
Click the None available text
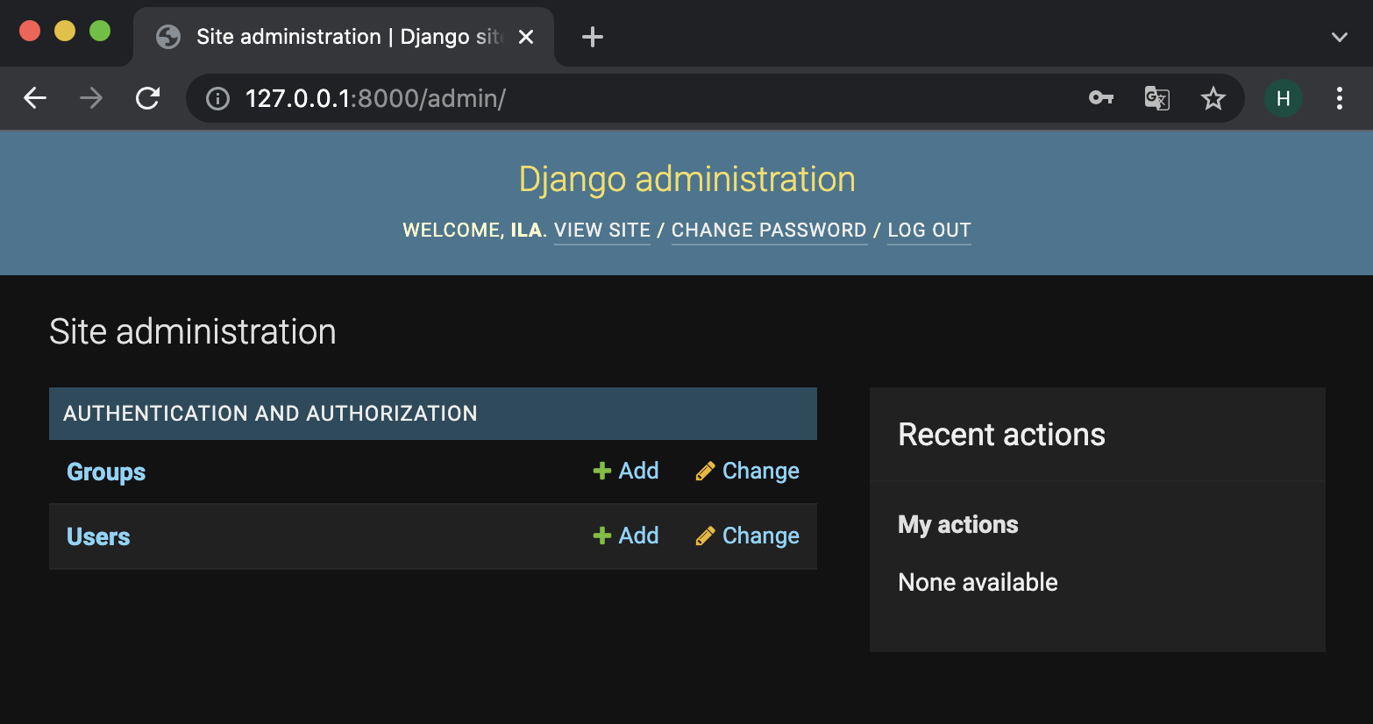tap(978, 582)
